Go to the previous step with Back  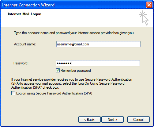click(89, 119)
